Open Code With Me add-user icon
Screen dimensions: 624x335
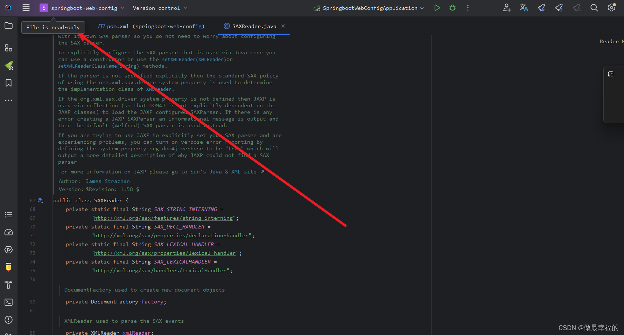pos(507,8)
